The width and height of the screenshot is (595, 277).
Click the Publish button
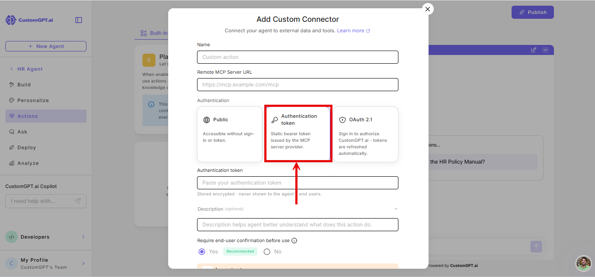click(x=533, y=12)
